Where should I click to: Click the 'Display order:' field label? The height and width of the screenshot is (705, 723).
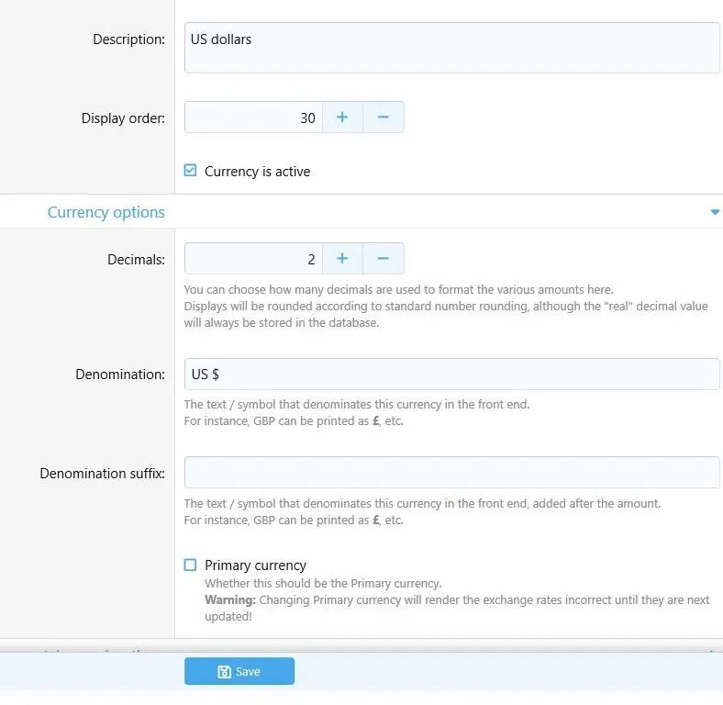tap(123, 117)
